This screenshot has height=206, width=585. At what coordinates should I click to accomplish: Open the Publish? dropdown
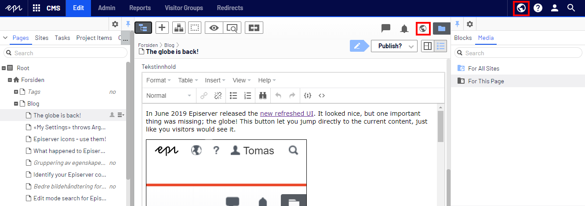click(394, 46)
